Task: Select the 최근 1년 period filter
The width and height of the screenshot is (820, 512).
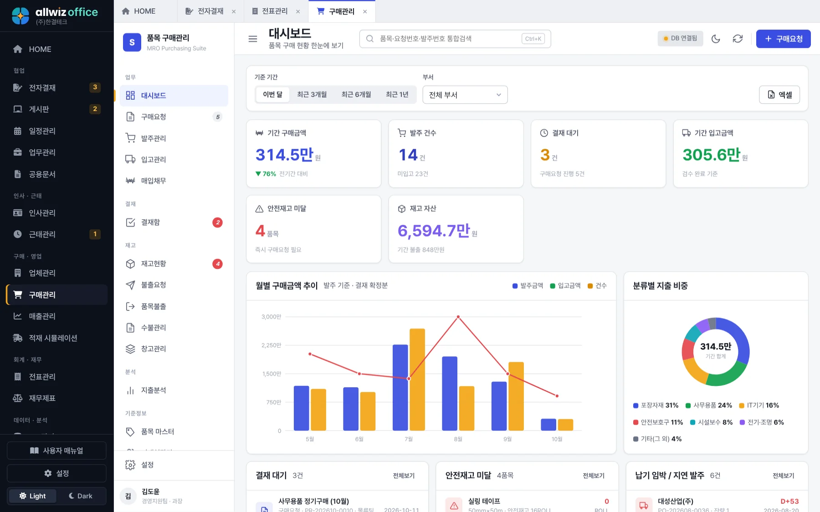Action: pyautogui.click(x=397, y=95)
